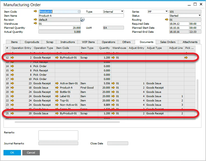
Task: Switch to the Operations tab
Action: 108,42
